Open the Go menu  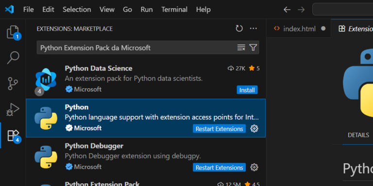pyautogui.click(x=128, y=10)
